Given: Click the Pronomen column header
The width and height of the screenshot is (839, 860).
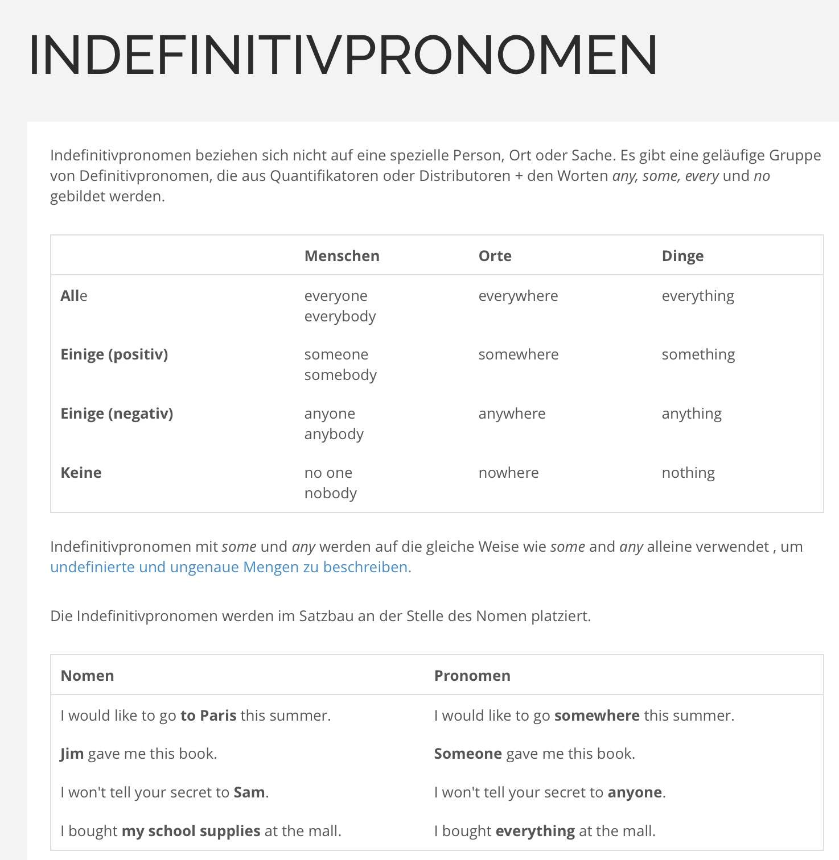Looking at the screenshot, I should (x=472, y=676).
